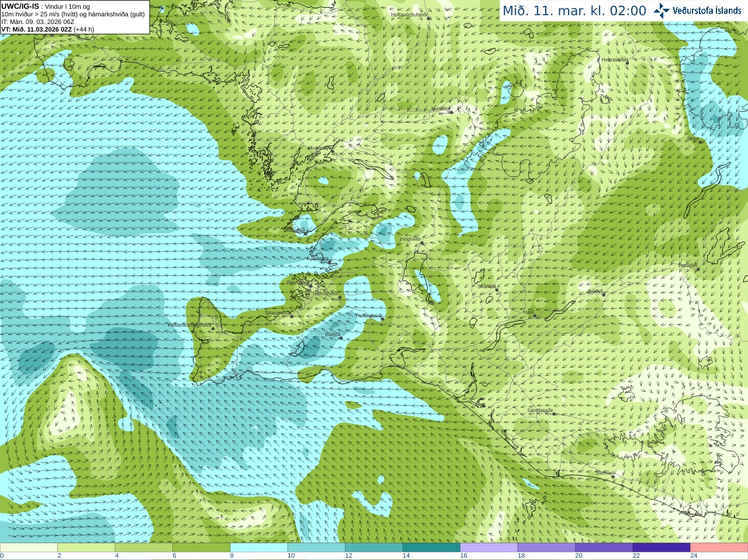Select the 8–10 m/s light cyan legend swatch
Image resolution: width=748 pixels, height=560 pixels.
click(x=259, y=548)
